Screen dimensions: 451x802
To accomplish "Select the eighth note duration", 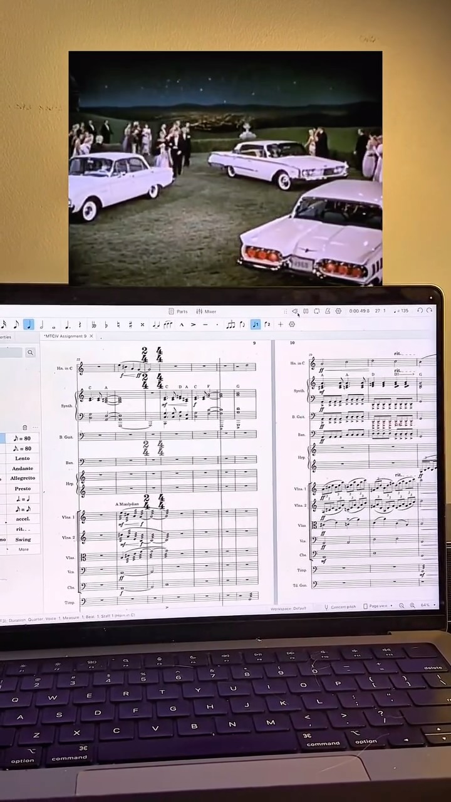I will pyautogui.click(x=16, y=324).
